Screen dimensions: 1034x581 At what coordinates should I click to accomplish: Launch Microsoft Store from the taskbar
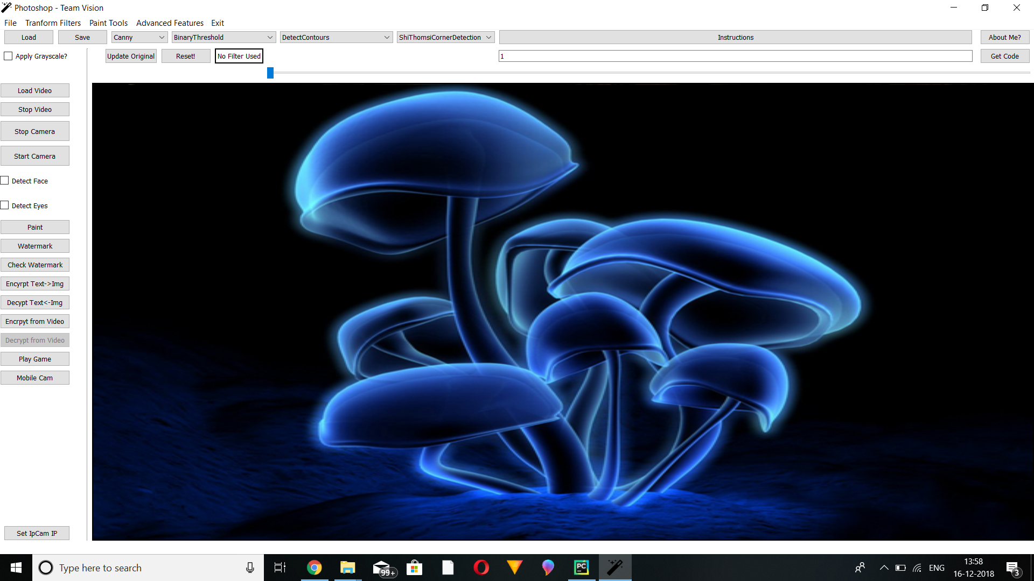coord(414,568)
